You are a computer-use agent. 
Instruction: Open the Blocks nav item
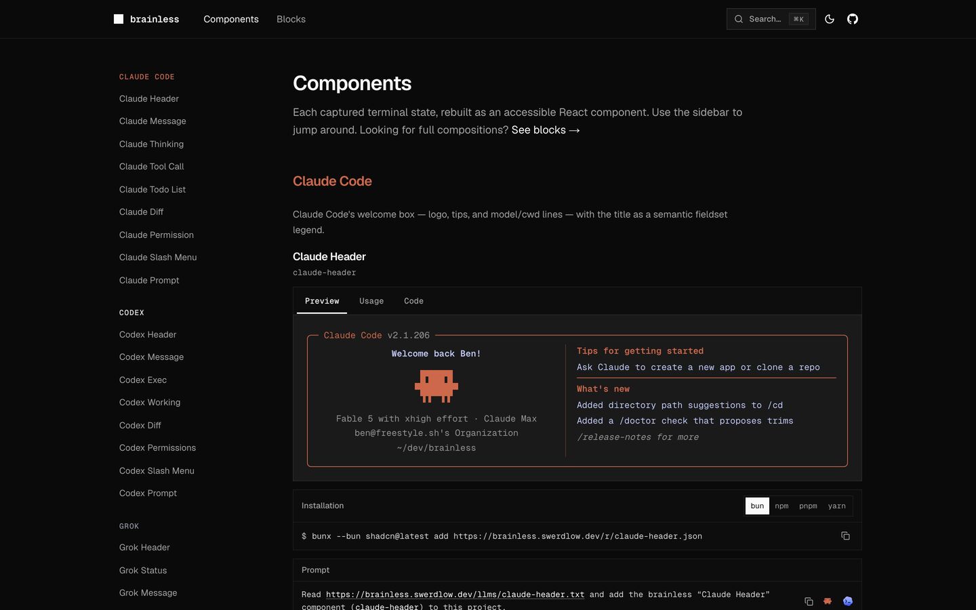[291, 19]
